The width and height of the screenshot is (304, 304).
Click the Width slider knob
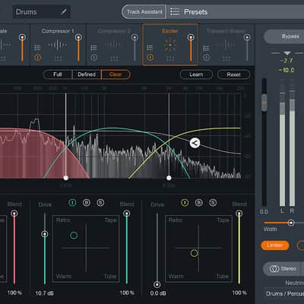point(291,223)
